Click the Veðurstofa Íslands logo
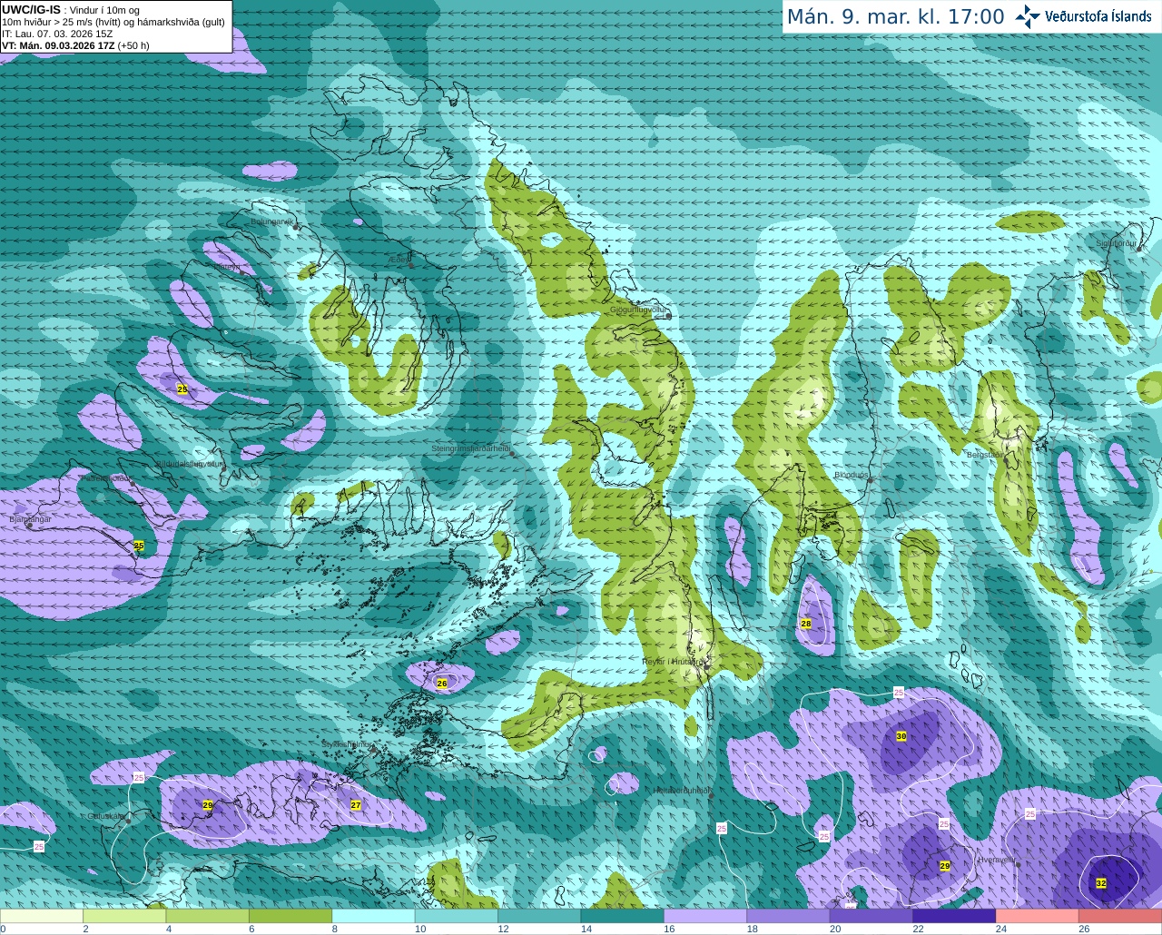The height and width of the screenshot is (935, 1162). [x=1084, y=16]
